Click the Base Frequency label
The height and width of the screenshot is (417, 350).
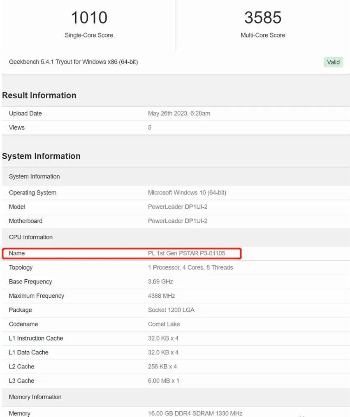[30, 282]
